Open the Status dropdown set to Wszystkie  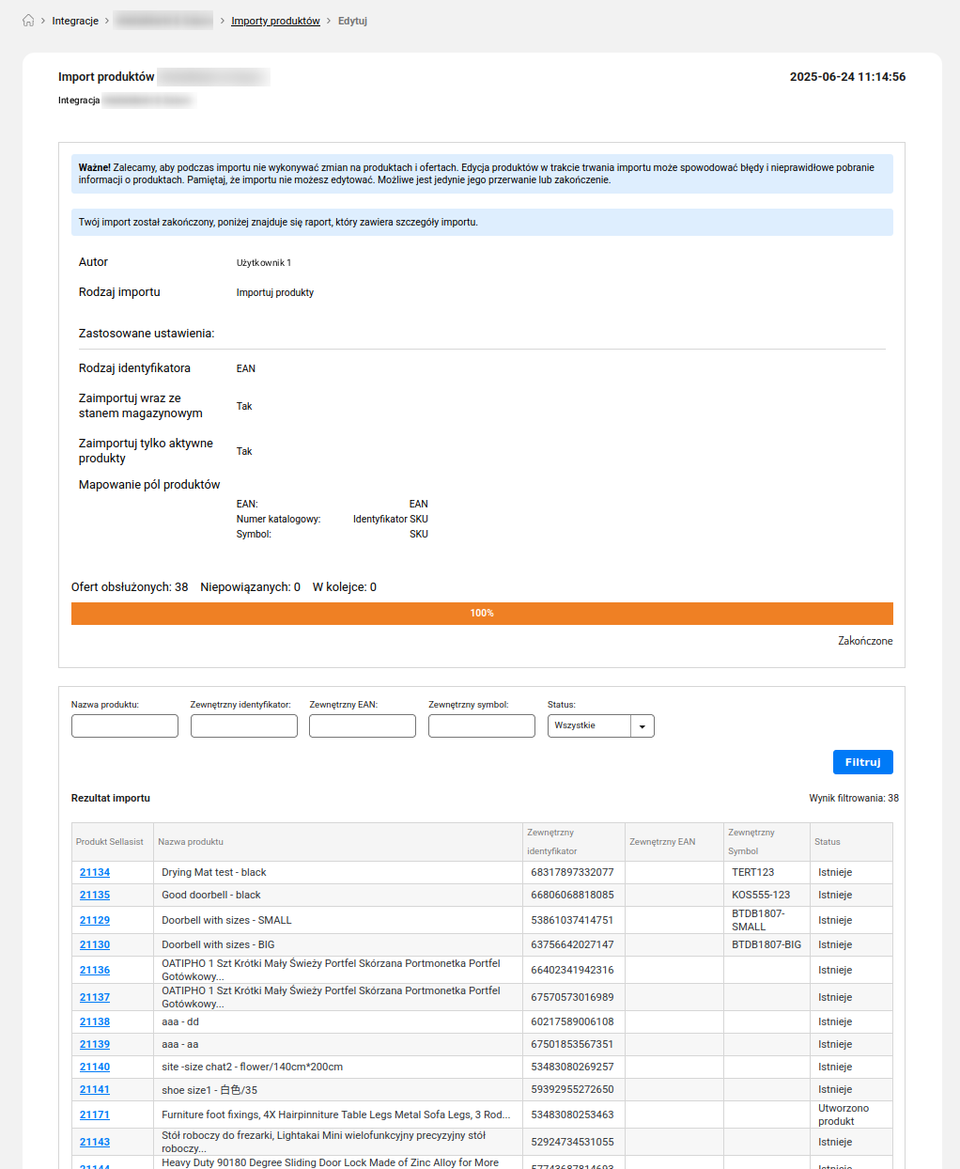[589, 725]
